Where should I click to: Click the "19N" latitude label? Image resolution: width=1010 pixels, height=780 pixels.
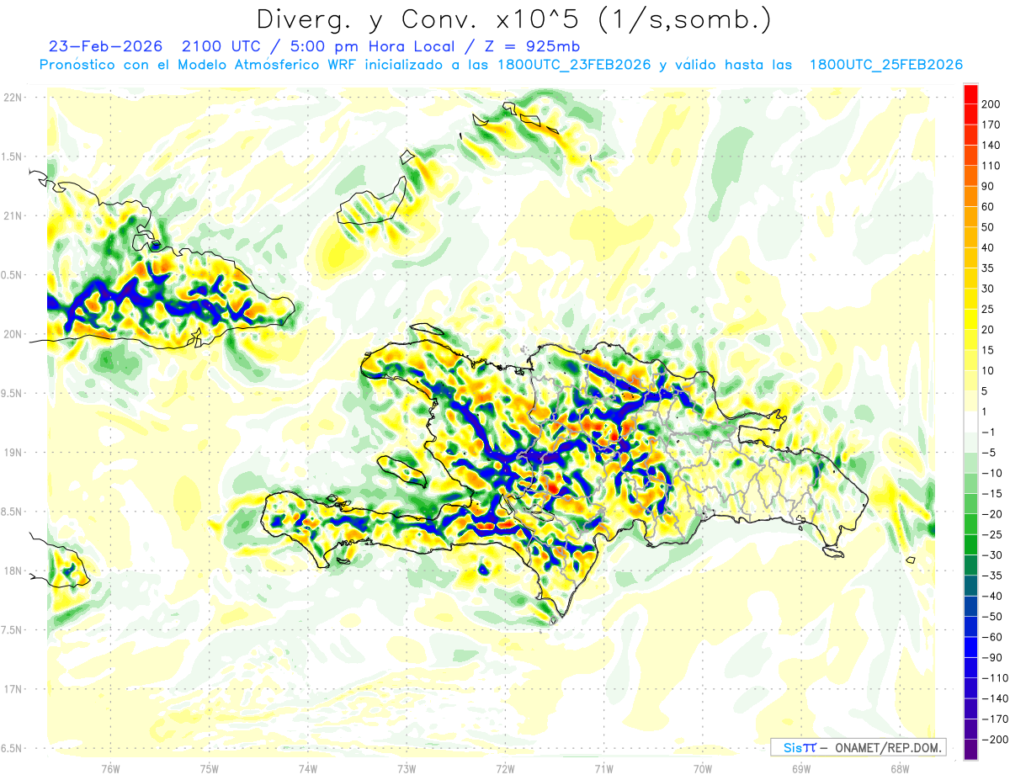(12, 453)
